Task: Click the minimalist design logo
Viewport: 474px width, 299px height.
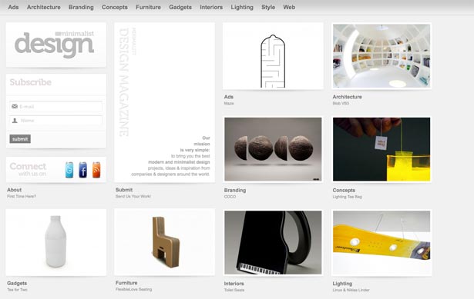Action: pyautogui.click(x=55, y=45)
